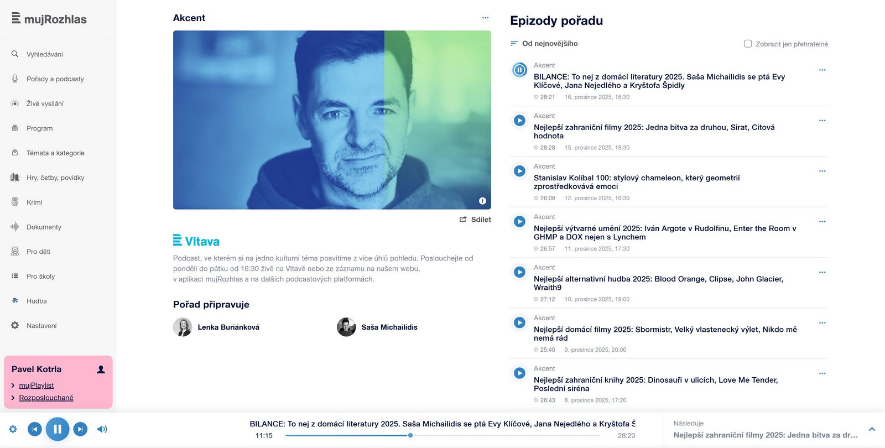
Task: Mute the player volume speaker icon
Action: (102, 429)
